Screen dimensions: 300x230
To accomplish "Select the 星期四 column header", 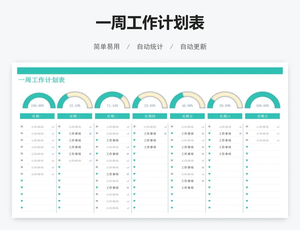I will pyautogui.click(x=150, y=116).
